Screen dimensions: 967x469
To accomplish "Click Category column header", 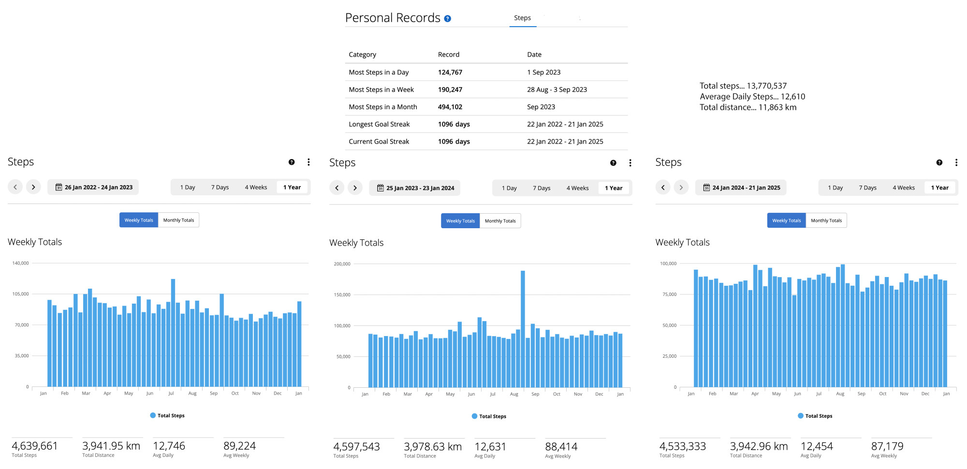I will tap(363, 55).
